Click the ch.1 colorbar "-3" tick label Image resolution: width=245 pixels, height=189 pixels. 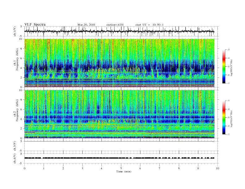[228, 50]
